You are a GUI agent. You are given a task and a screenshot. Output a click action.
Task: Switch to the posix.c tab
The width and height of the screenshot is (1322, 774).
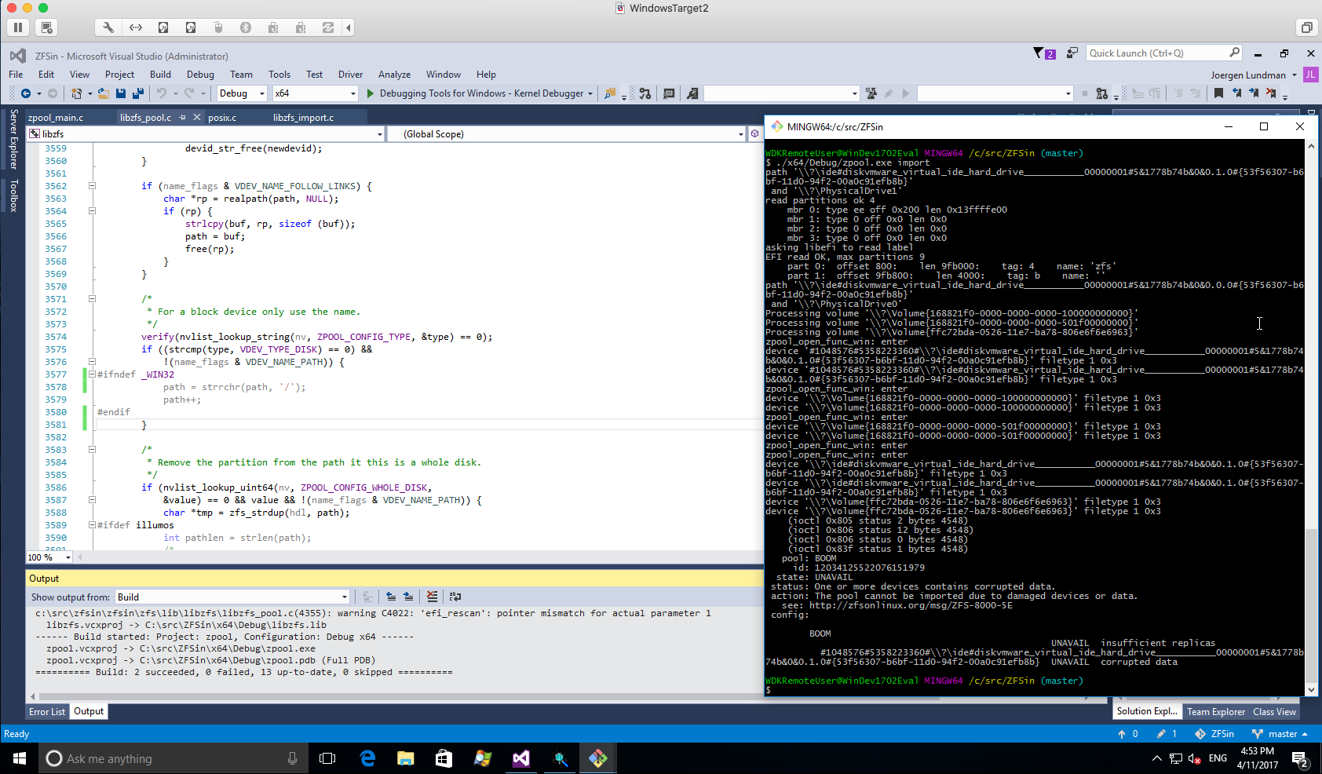222,118
